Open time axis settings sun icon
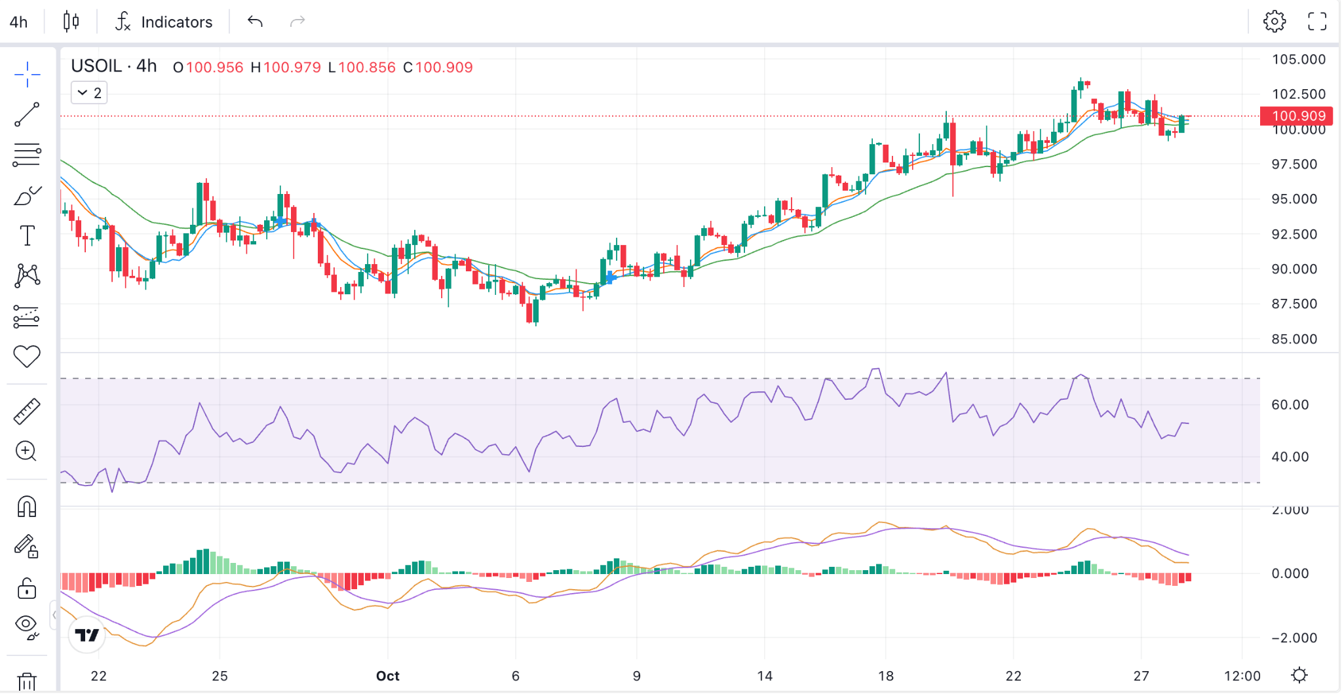Screen dimensions: 1342x694 (x=1299, y=675)
